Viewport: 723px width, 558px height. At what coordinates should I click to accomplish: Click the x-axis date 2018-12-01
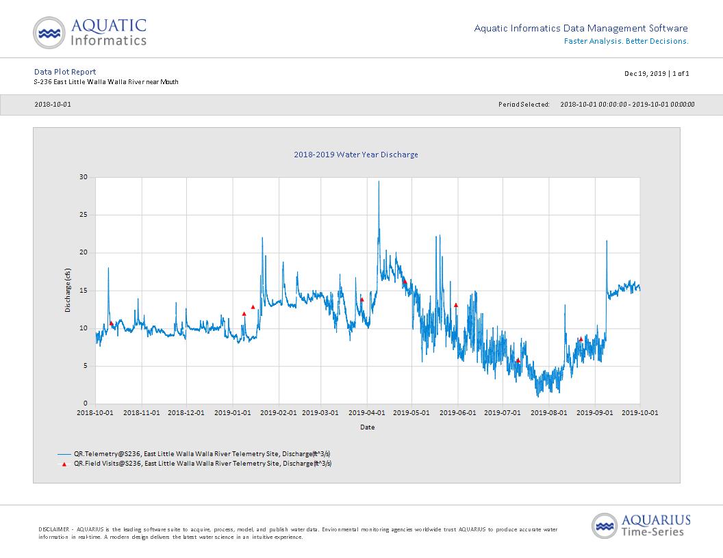[186, 412]
